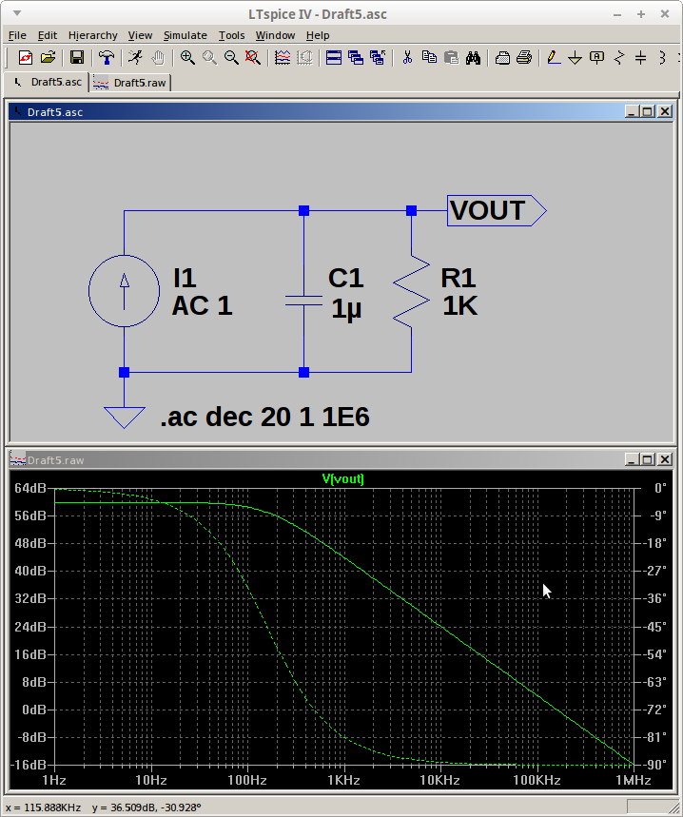
Task: Zoom in with the plus magnifier
Action: 187,57
